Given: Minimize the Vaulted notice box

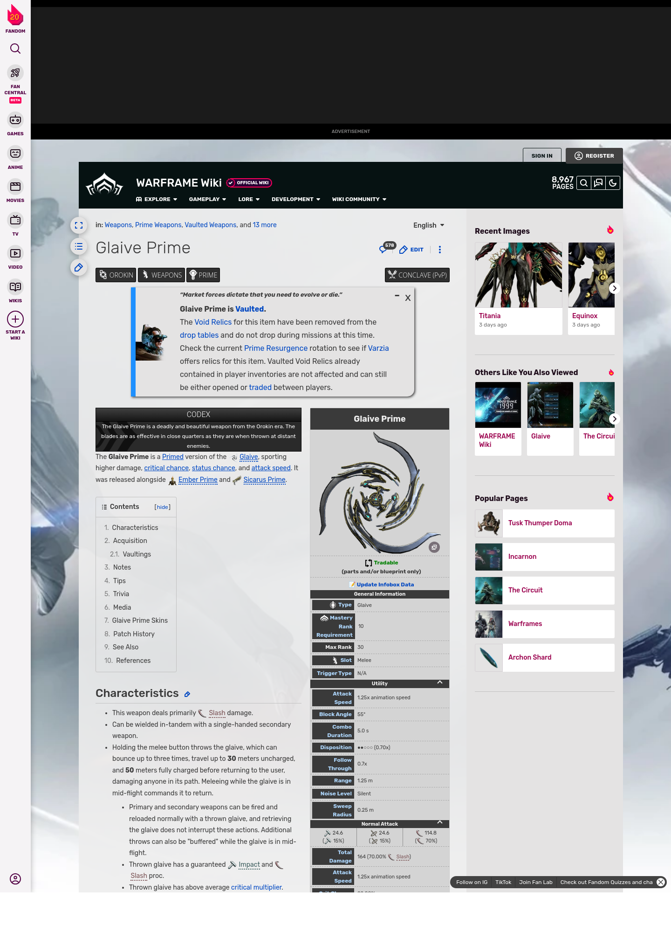Looking at the screenshot, I should [x=397, y=296].
